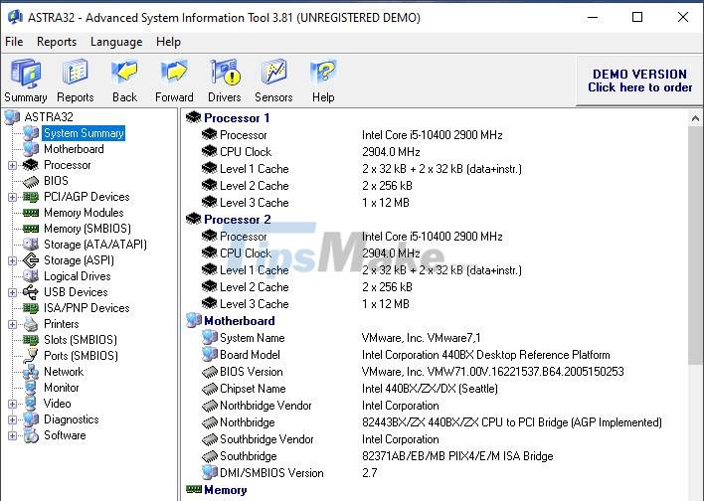Click the ASTRA32 app icon in title bar

click(15, 17)
